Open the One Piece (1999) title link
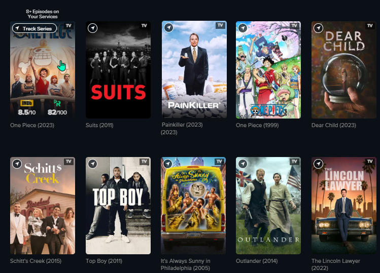380x273 pixels. click(257, 126)
